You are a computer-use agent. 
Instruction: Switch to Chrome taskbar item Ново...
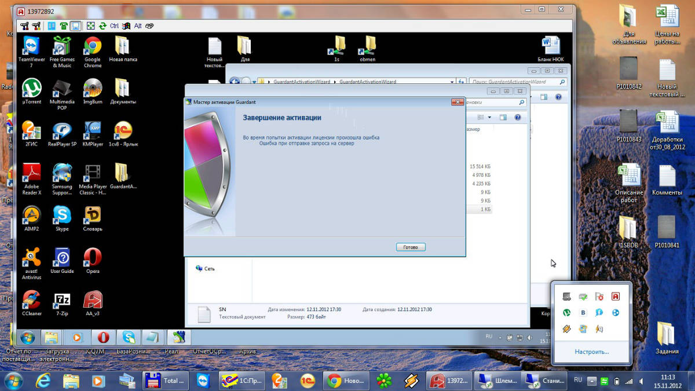(346, 381)
